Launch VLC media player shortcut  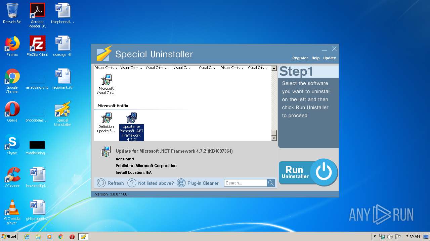12,212
